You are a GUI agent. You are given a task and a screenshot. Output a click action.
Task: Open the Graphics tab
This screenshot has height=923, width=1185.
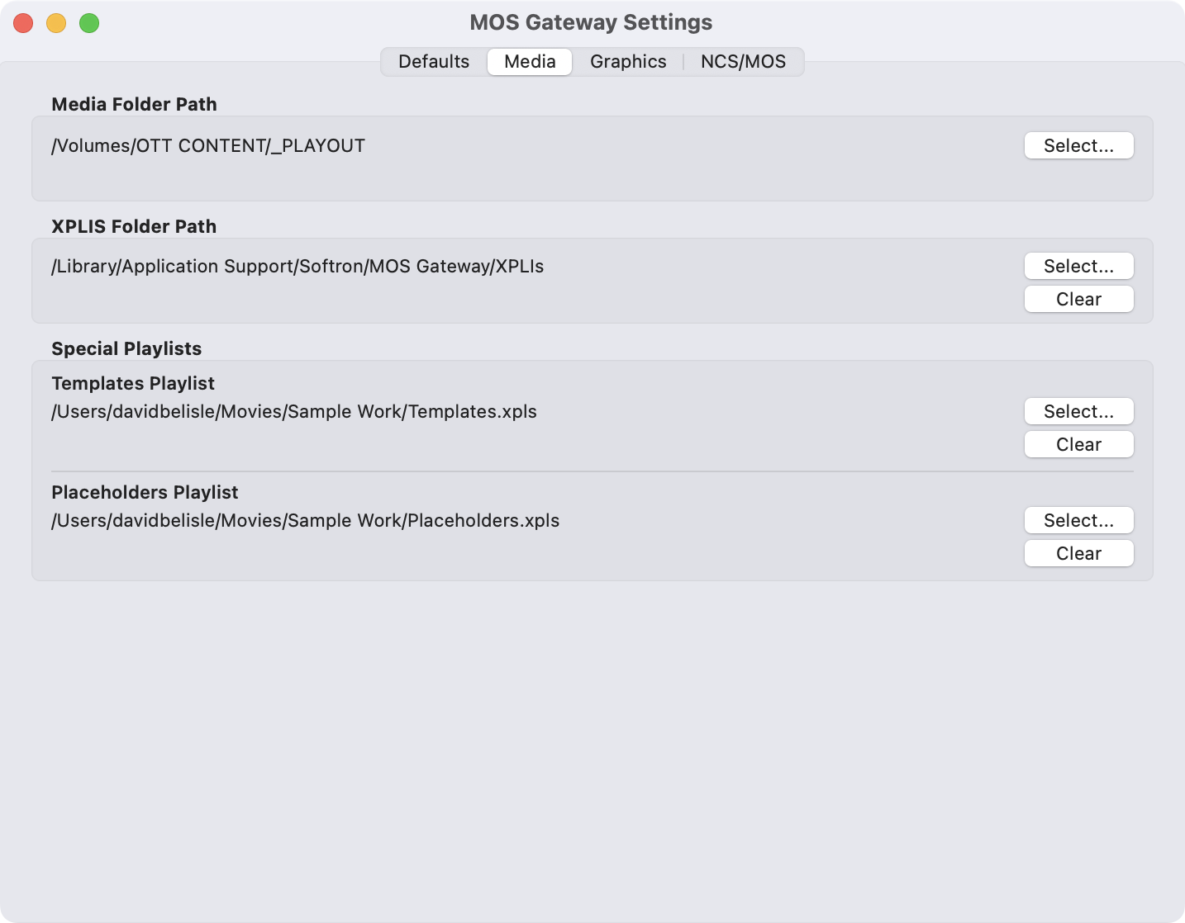click(x=628, y=62)
